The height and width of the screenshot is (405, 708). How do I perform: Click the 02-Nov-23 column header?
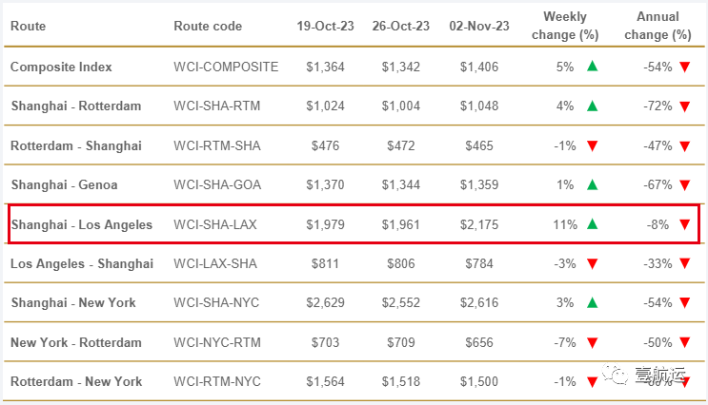pos(479,26)
